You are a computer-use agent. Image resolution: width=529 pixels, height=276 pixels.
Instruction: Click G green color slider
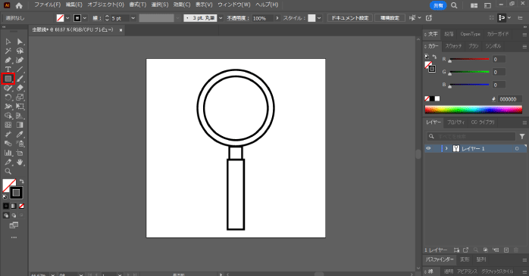point(469,72)
